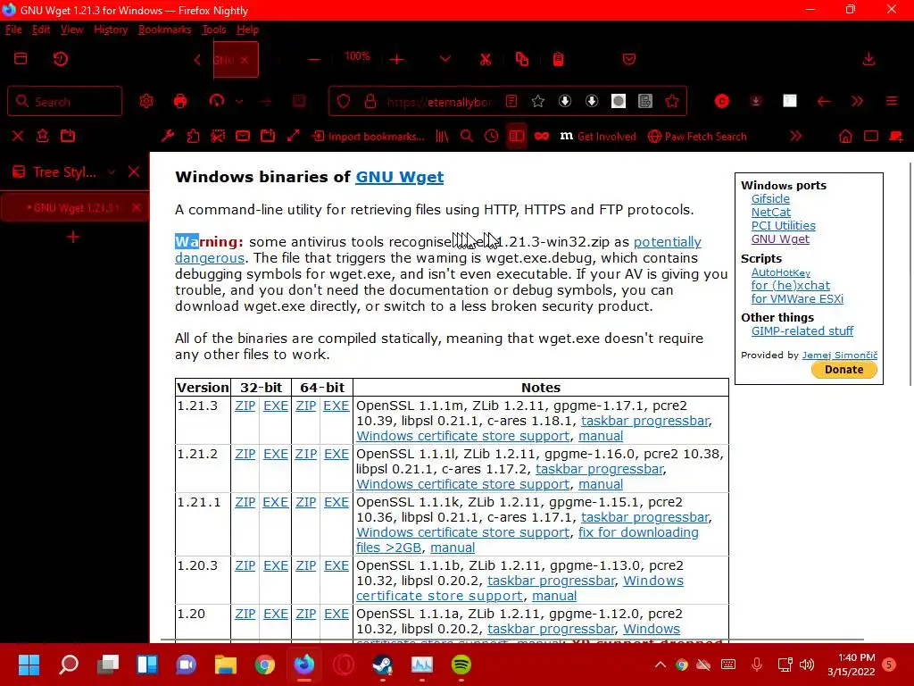Open the hamburger application menu
Screen dimensions: 914x686
[892, 102]
